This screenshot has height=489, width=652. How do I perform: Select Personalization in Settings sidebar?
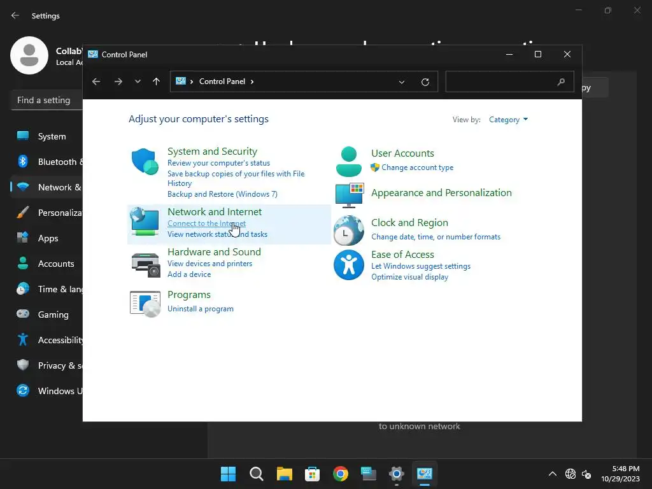[46, 213]
